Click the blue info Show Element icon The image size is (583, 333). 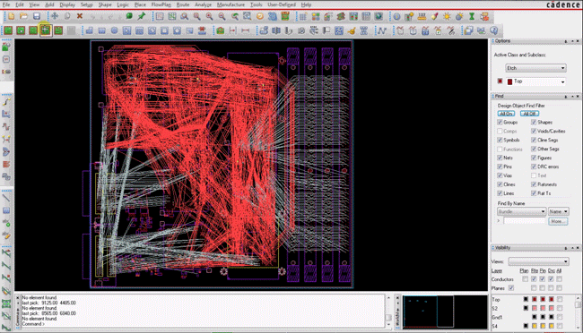click(396, 16)
